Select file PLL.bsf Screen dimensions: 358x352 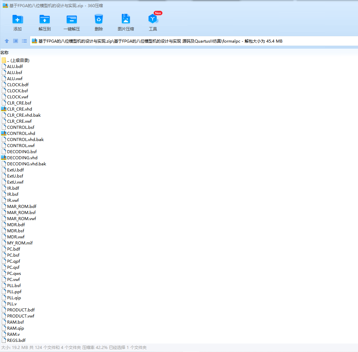pos(11,285)
